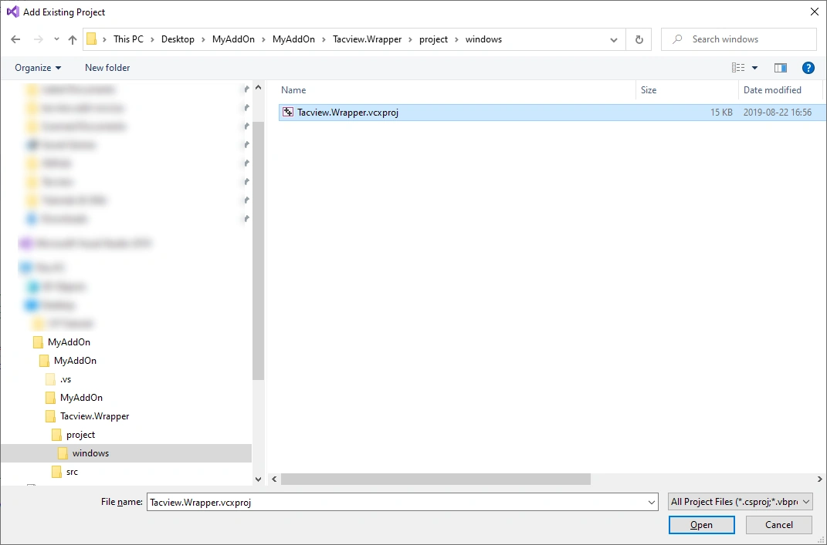Change view layout icon
The width and height of the screenshot is (827, 545).
click(x=738, y=68)
